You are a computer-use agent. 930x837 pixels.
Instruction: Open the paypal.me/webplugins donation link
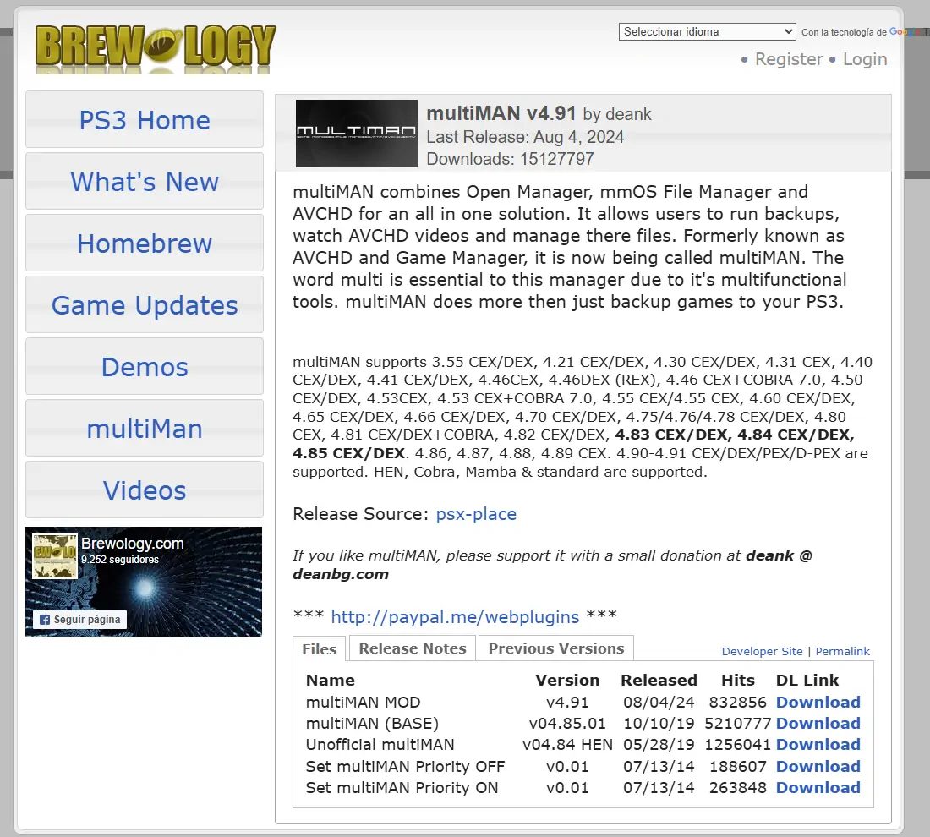point(455,617)
